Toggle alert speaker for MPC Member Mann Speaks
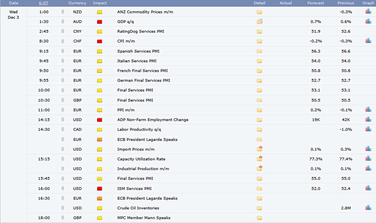The image size is (376, 223). (62, 218)
